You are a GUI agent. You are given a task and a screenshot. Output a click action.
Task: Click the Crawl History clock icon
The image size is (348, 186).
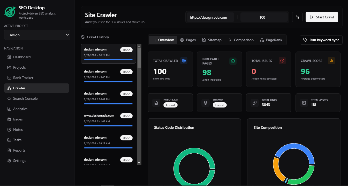click(x=83, y=37)
